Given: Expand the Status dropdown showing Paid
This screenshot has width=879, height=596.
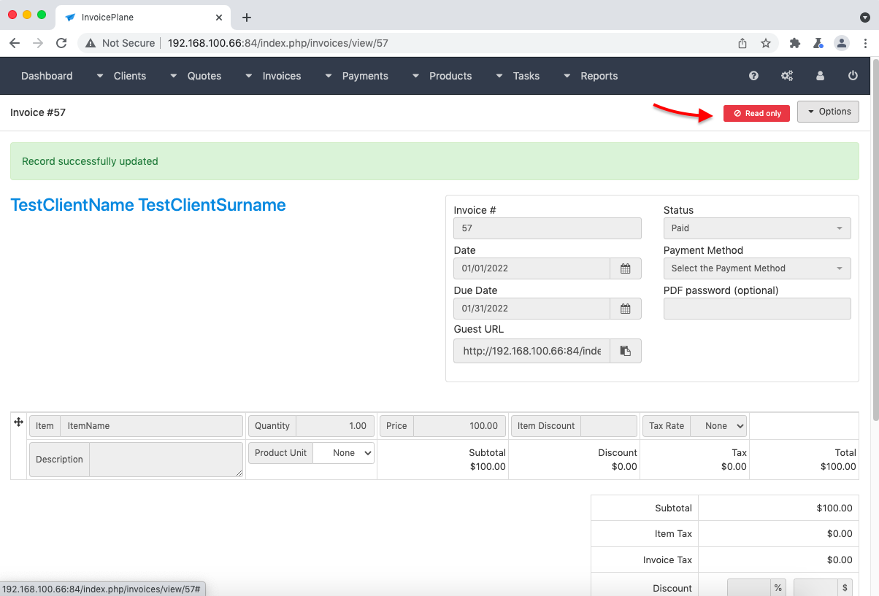Looking at the screenshot, I should 756,228.
